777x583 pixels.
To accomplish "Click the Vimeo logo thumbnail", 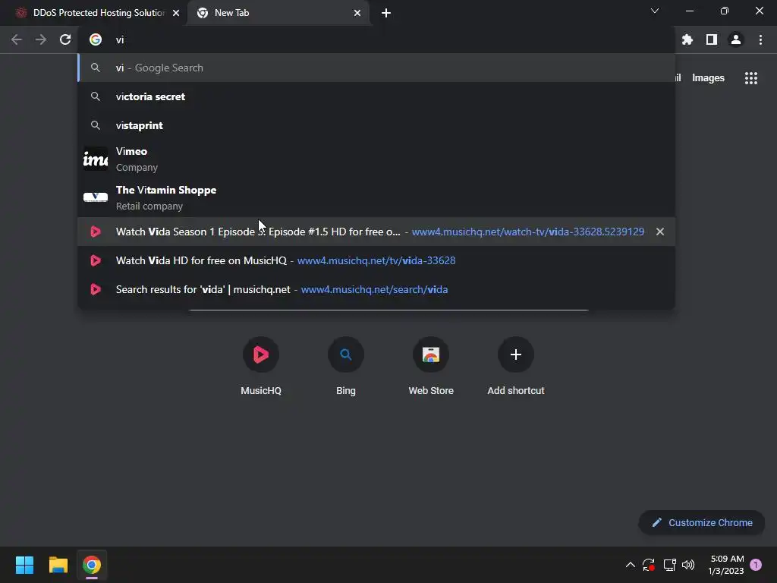I will (96, 159).
